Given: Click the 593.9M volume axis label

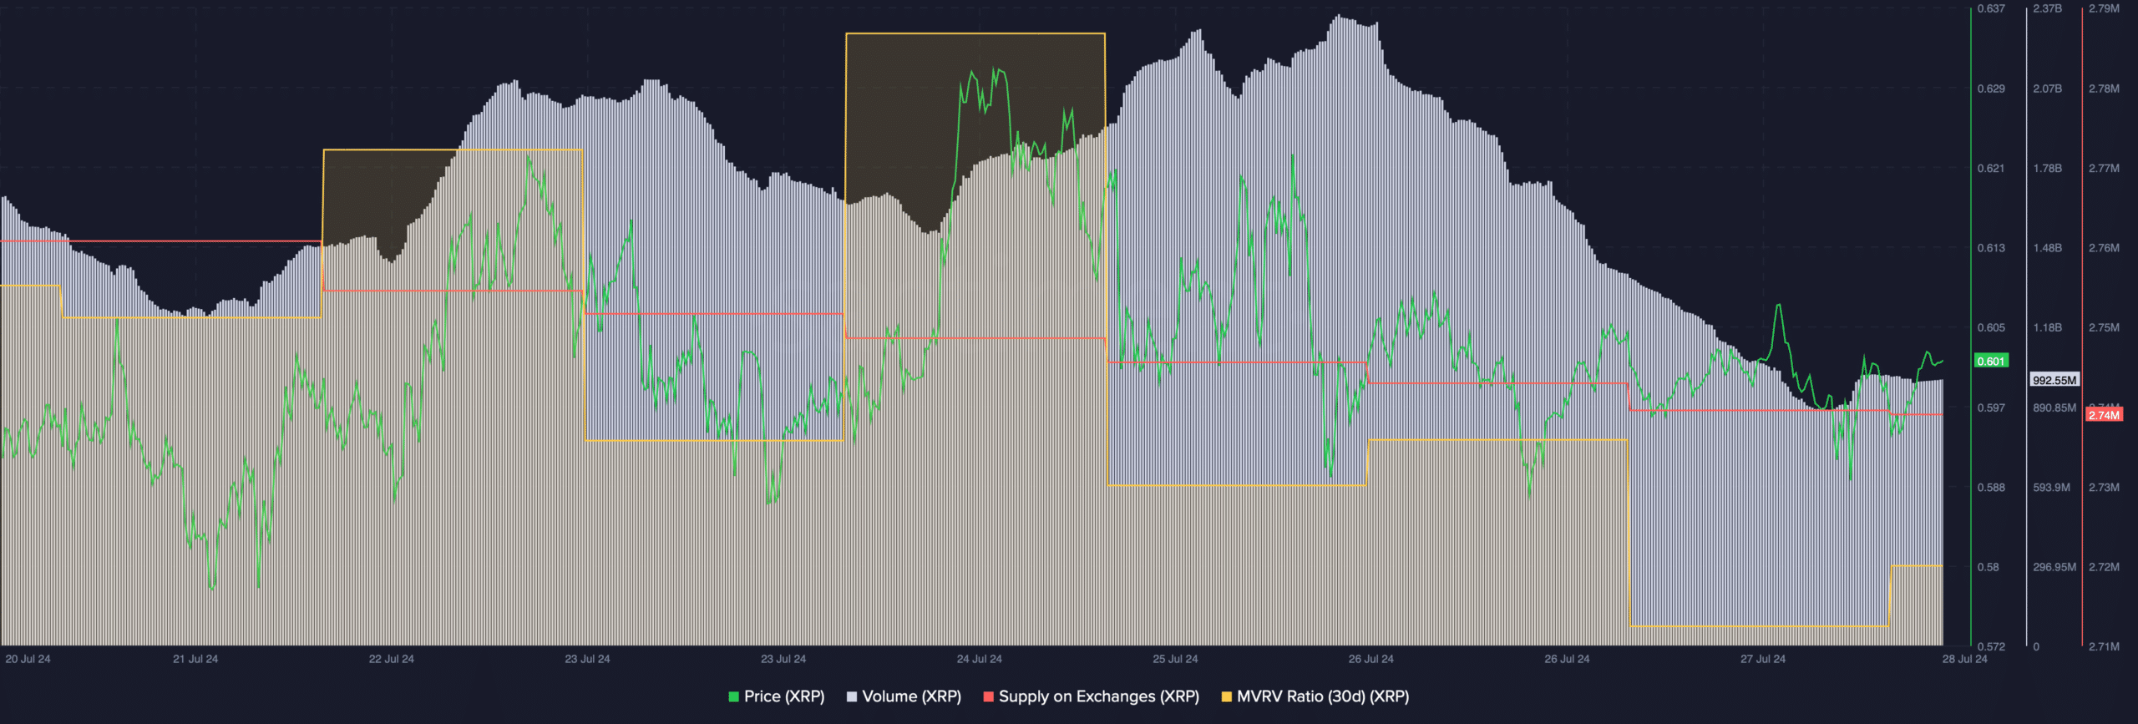Looking at the screenshot, I should point(2052,487).
